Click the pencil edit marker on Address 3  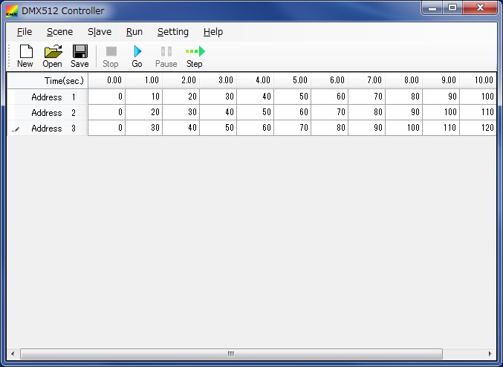click(x=16, y=129)
